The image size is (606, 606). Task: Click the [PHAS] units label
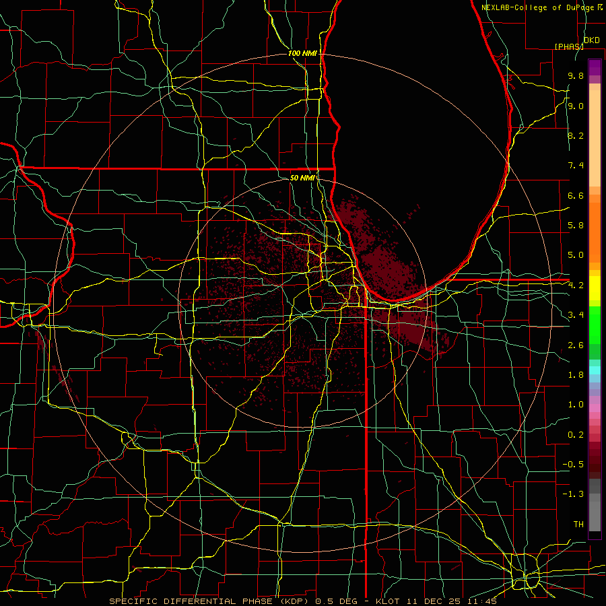pyautogui.click(x=569, y=46)
